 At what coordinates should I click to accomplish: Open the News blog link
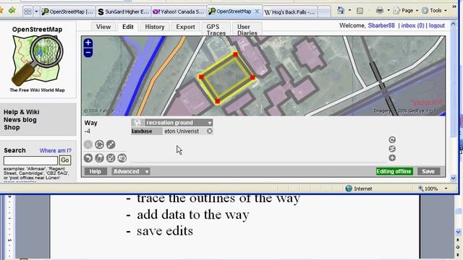coord(20,120)
